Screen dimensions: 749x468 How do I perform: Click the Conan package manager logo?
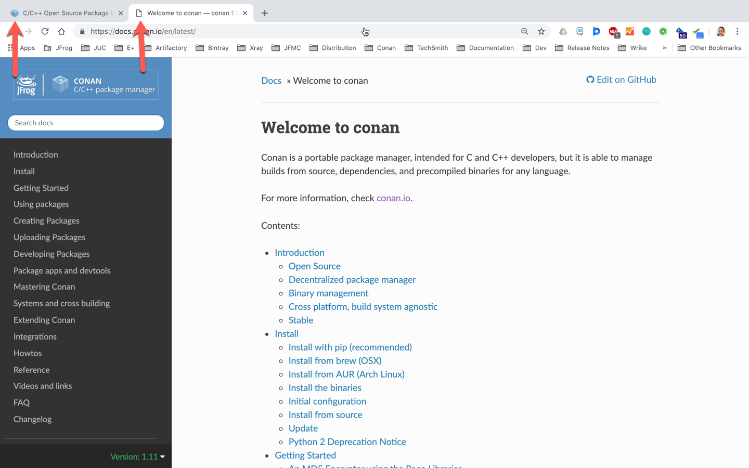[60, 83]
